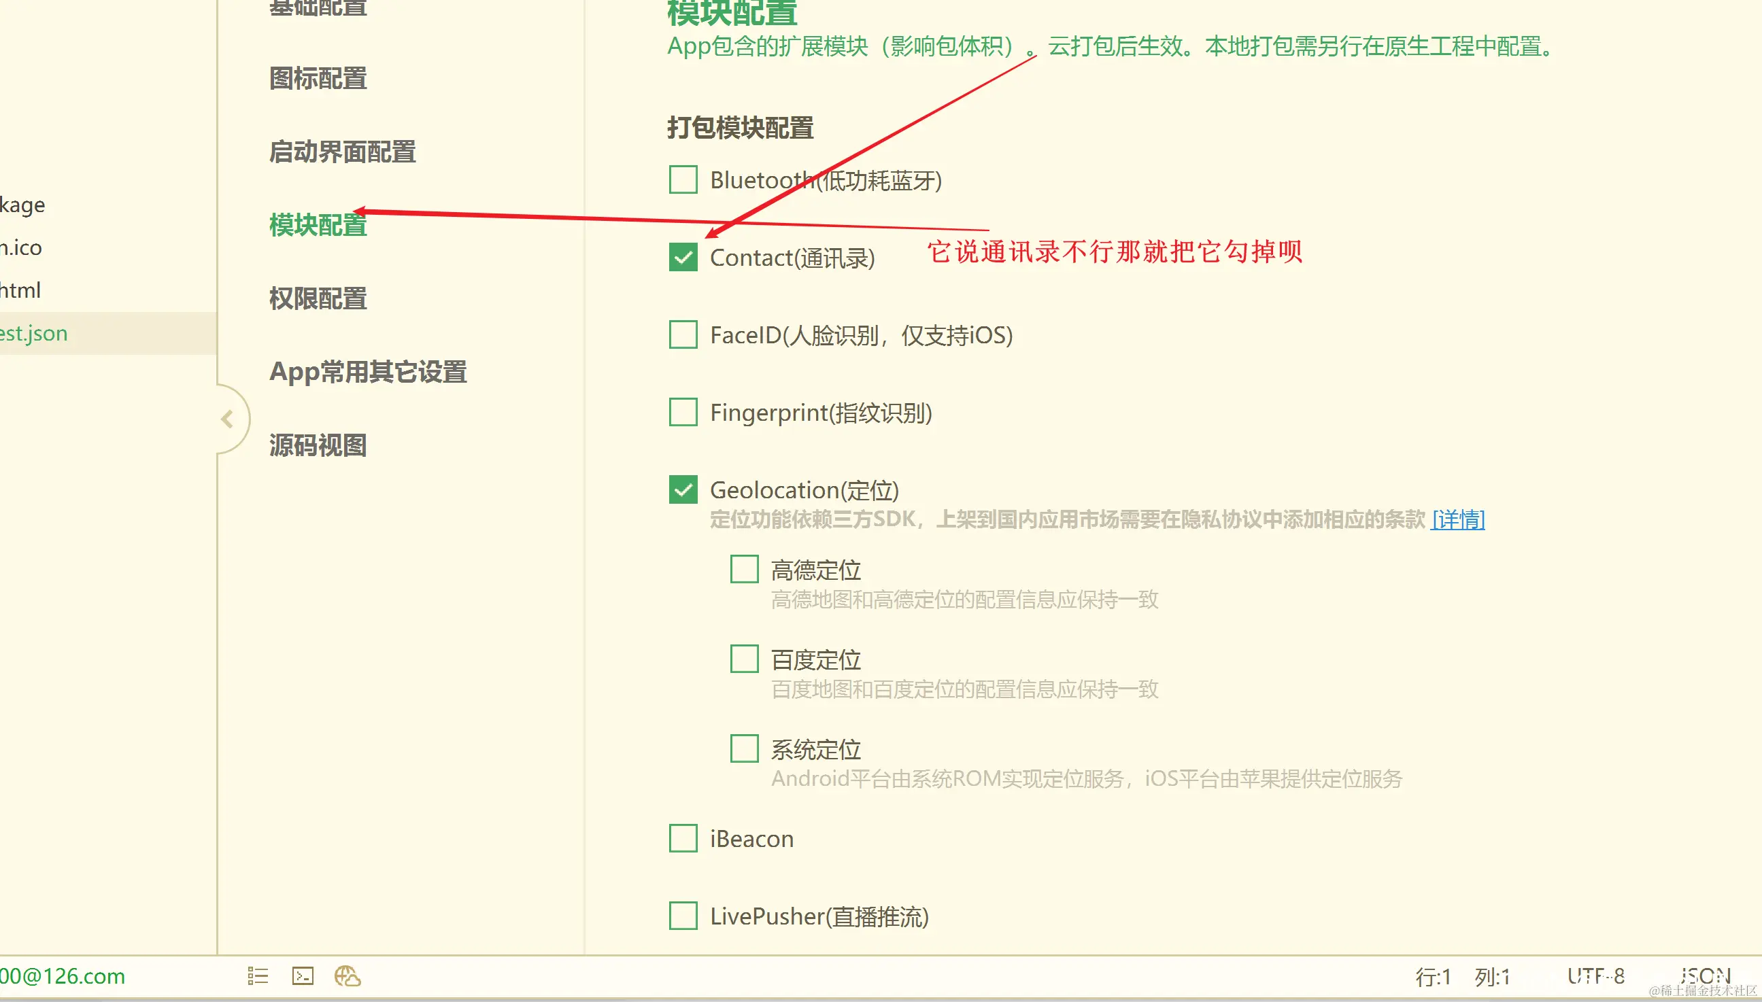This screenshot has height=1002, width=1762.
Task: Collapse the sidebar with the chevron arrow
Action: pos(228,419)
